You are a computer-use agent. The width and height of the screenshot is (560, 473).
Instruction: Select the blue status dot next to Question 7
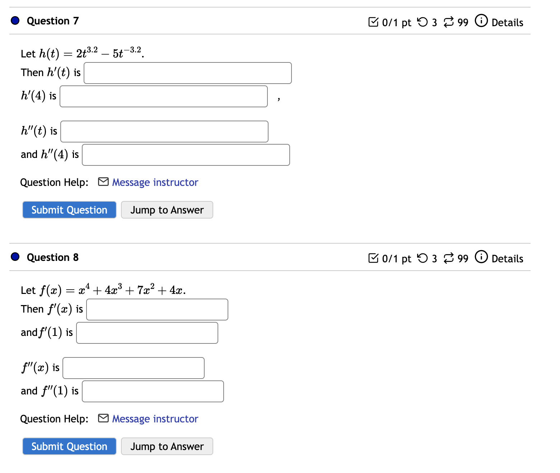15,20
